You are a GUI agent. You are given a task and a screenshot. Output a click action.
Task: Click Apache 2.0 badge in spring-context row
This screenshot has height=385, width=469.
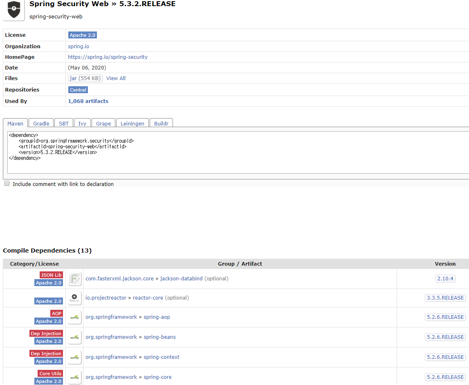(49, 361)
